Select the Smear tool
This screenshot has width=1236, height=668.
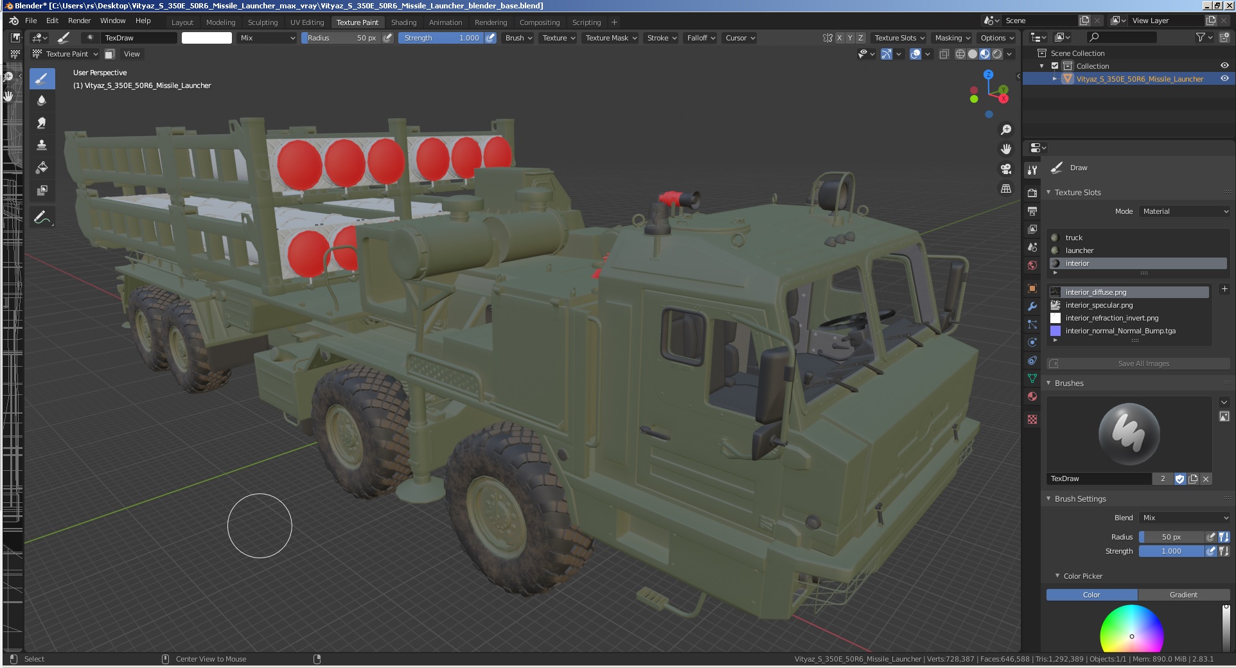[x=42, y=123]
